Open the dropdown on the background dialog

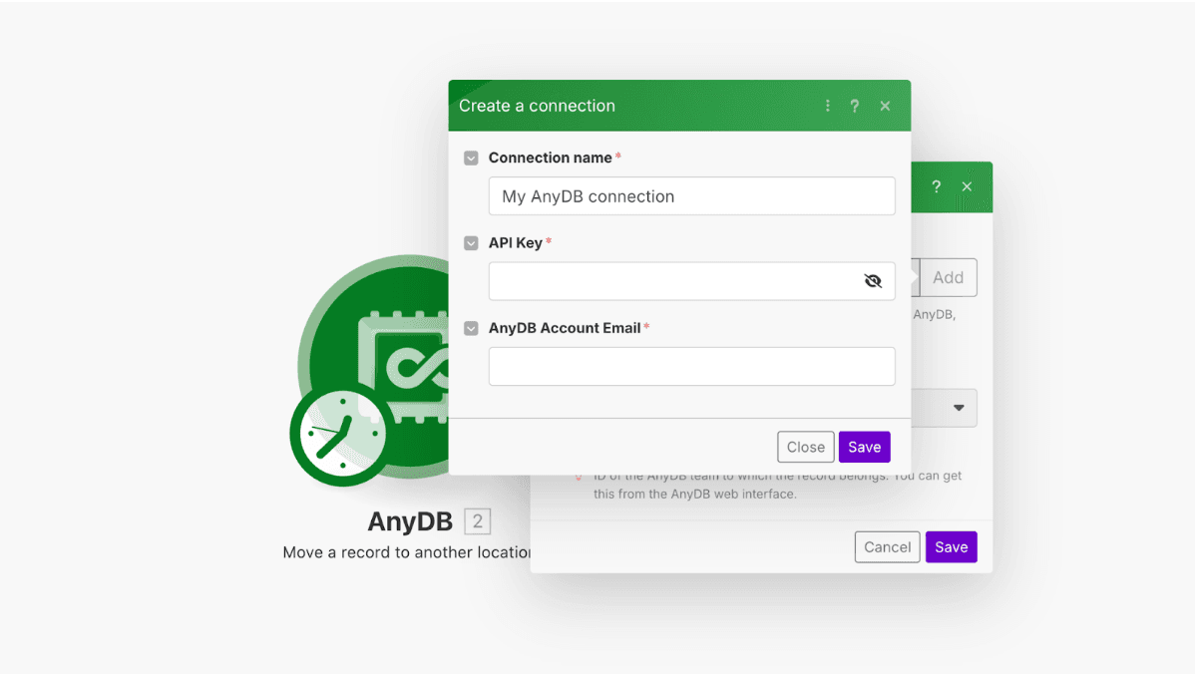point(958,408)
